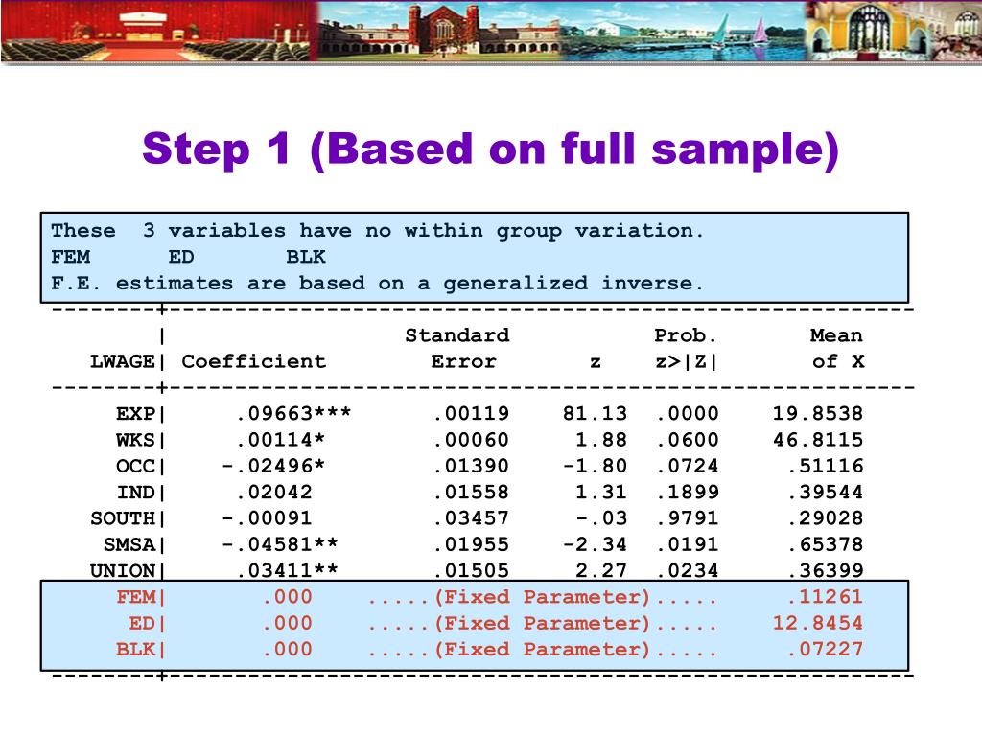982x736 pixels.
Task: Click the red 'ED' row label
Action: 142,623
